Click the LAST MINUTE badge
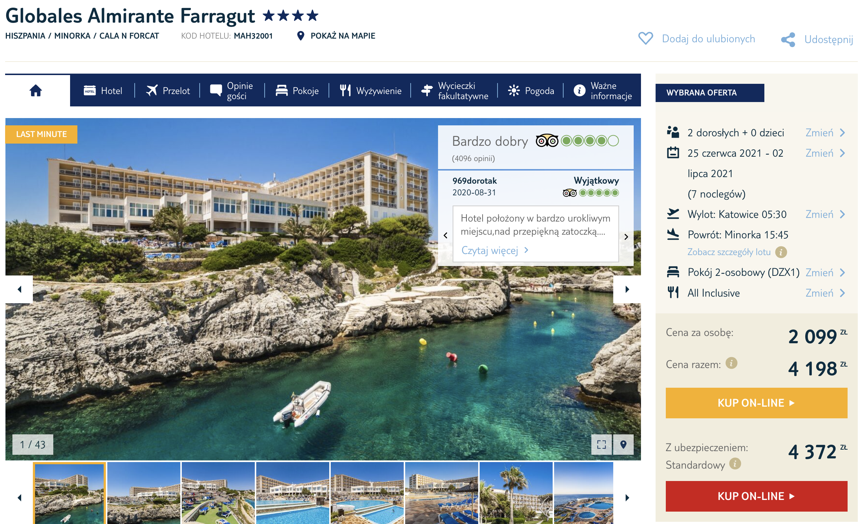Screen dimensions: 860x524 pyautogui.click(x=41, y=134)
